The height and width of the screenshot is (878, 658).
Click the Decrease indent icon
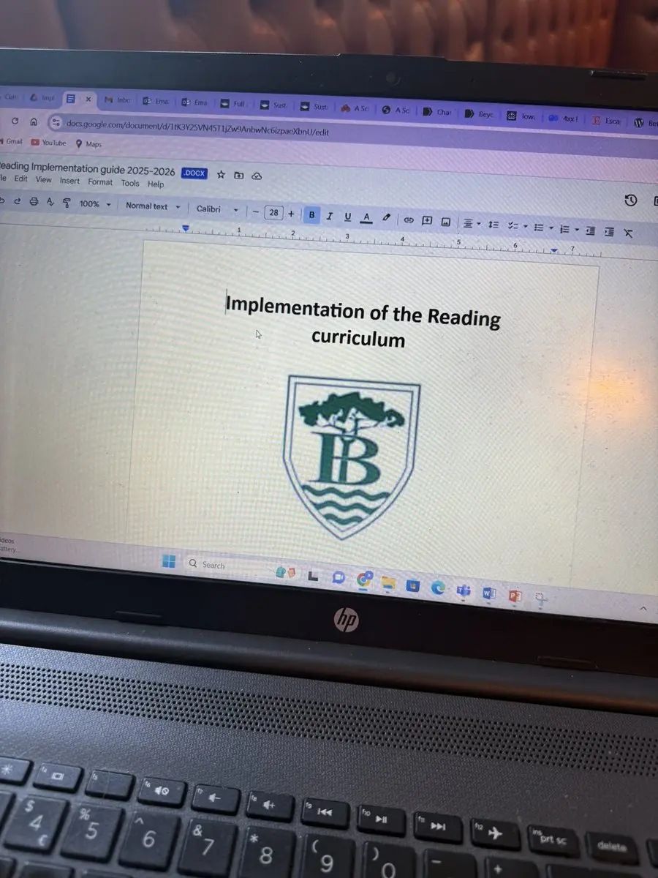590,230
